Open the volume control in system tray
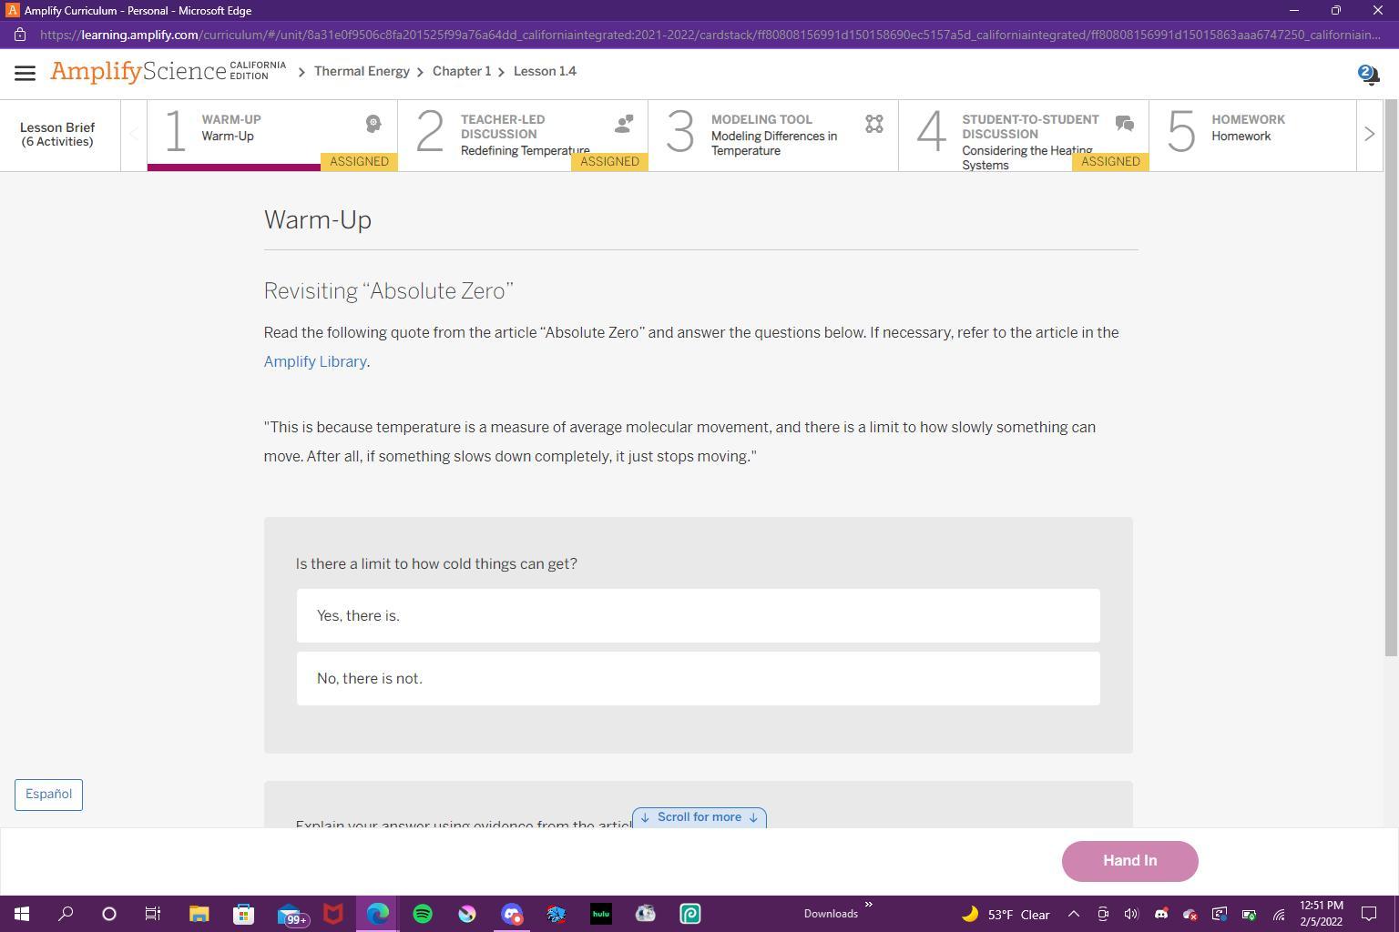This screenshot has width=1399, height=932. point(1131,914)
